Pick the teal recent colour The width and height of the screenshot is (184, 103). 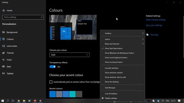72,94
